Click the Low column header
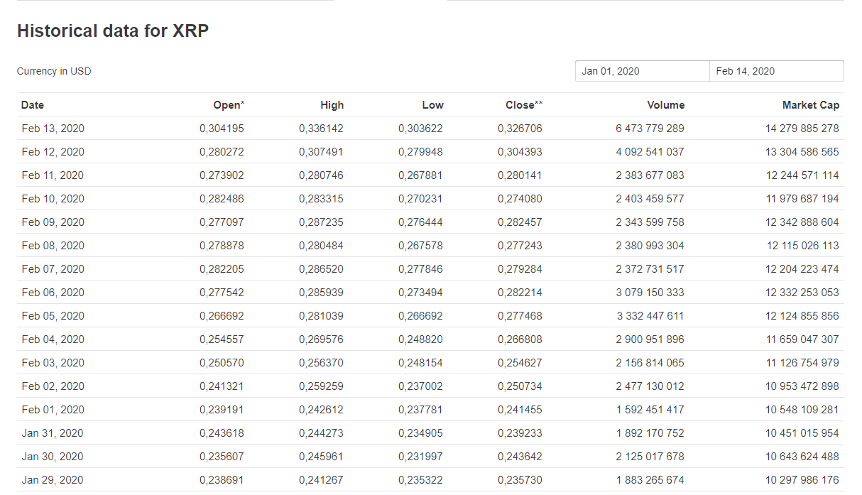Image resolution: width=862 pixels, height=495 pixels. tap(432, 105)
